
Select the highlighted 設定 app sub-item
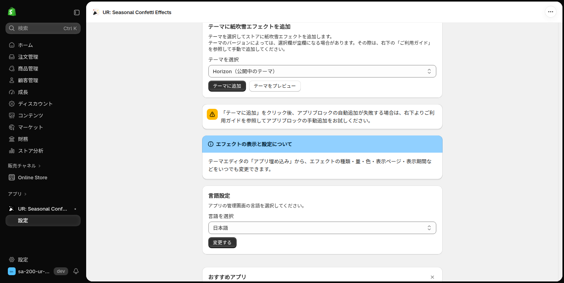[43, 220]
